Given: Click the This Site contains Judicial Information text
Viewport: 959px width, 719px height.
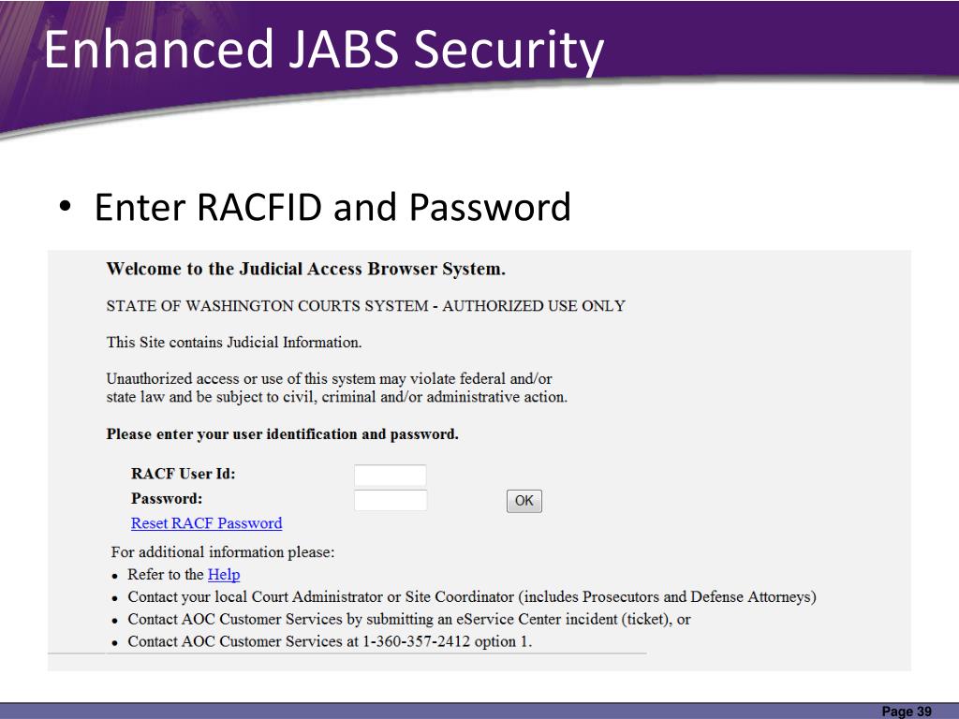Looking at the screenshot, I should click(234, 343).
